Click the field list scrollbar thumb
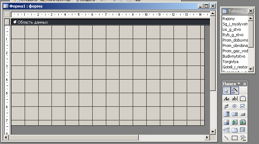Screen dimensions: 259x144 tap(250, 34)
